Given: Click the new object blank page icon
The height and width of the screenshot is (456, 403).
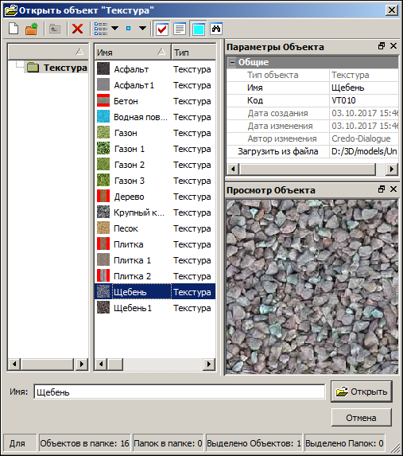Looking at the screenshot, I should (14, 29).
